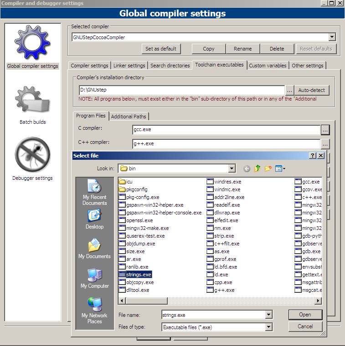Go to My Recent Documents
Image resolution: width=345 pixels, height=346 pixels.
[94, 192]
